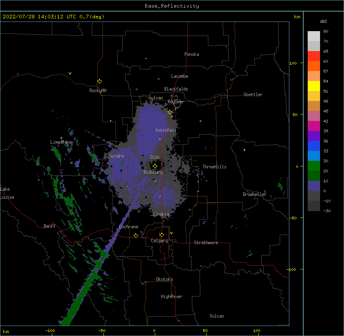Click the 100 tick label on the right axis

click(x=293, y=63)
